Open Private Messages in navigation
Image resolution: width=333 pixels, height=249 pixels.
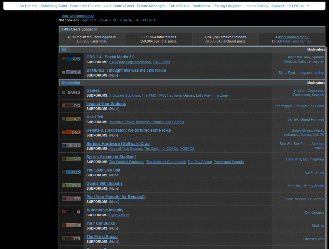point(151,6)
